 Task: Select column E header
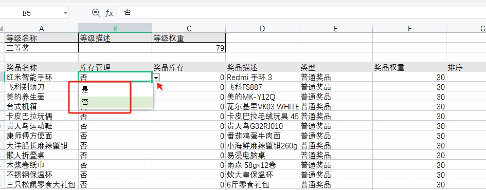(x=336, y=28)
